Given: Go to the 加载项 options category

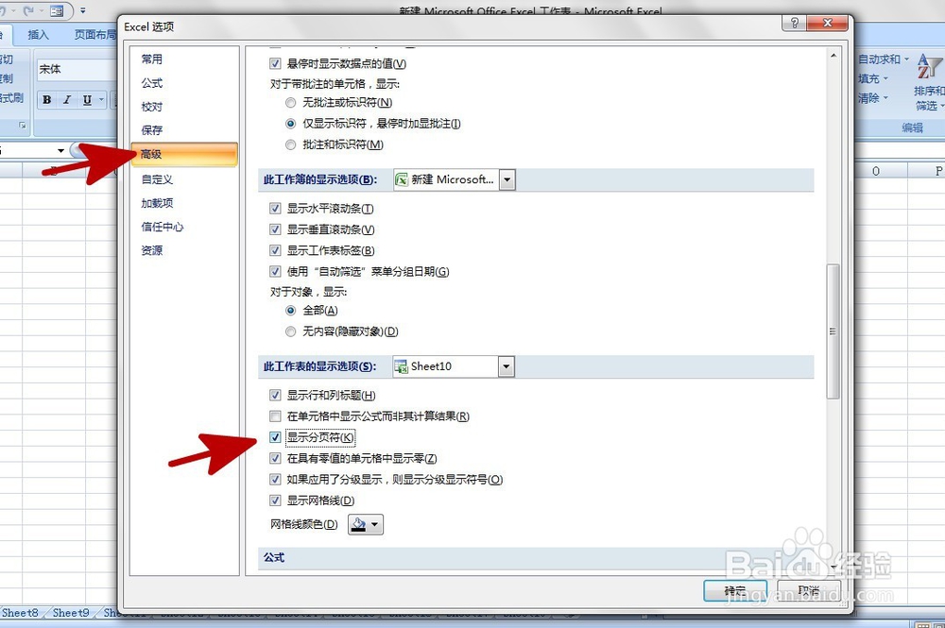Looking at the screenshot, I should coord(157,203).
